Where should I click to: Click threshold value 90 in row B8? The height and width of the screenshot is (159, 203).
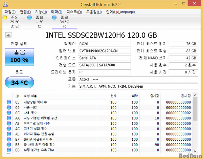(157, 145)
